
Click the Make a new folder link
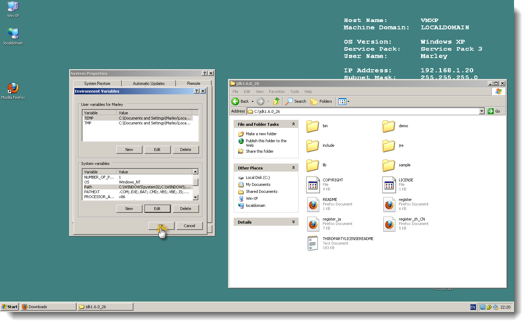pos(261,134)
